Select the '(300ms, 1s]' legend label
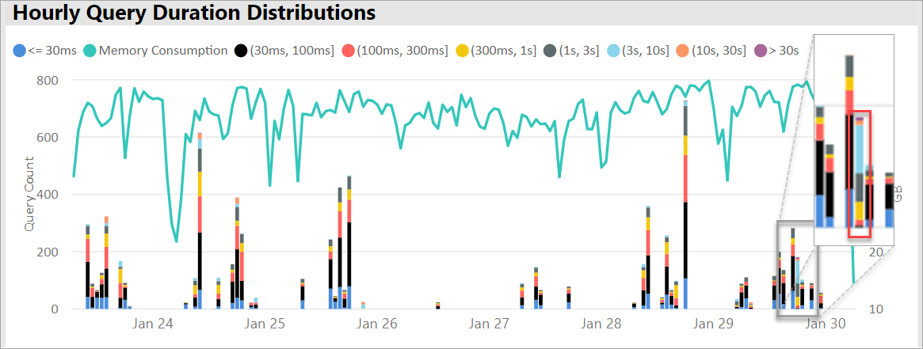This screenshot has width=923, height=349. 503,51
